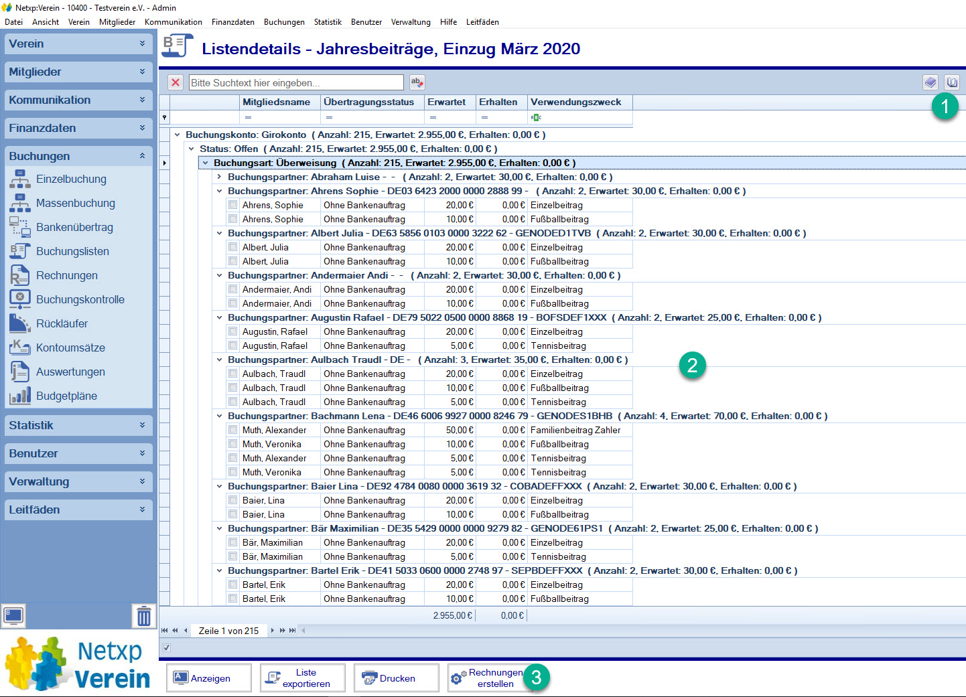
Task: Open the Massenbuchung sidebar entry
Action: (75, 204)
